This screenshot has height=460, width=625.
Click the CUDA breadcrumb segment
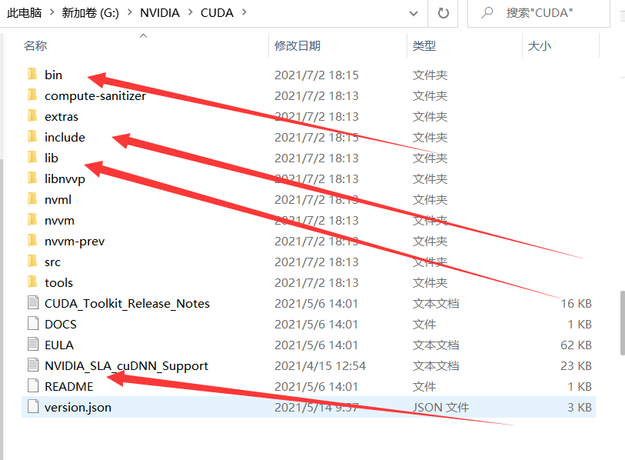[217, 13]
